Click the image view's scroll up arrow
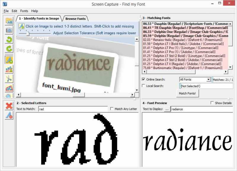Image resolution: width=237 pixels, height=171 pixels. pos(137,39)
